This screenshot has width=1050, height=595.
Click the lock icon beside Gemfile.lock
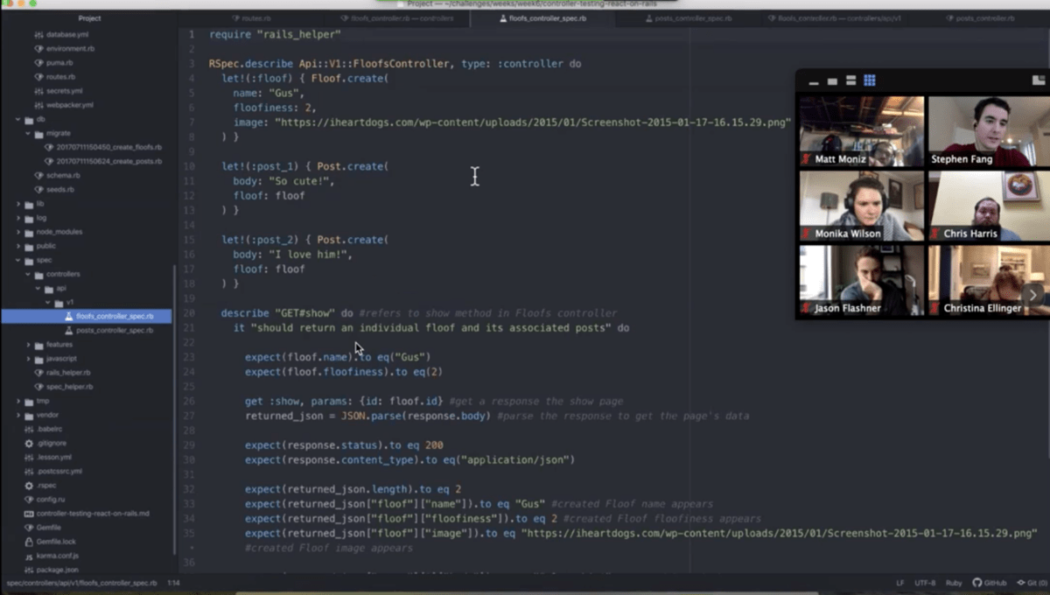point(29,542)
